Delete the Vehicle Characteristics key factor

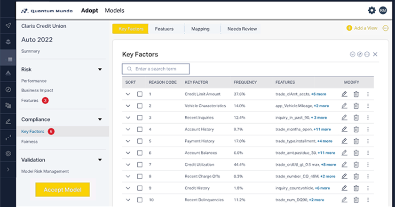tap(356, 106)
